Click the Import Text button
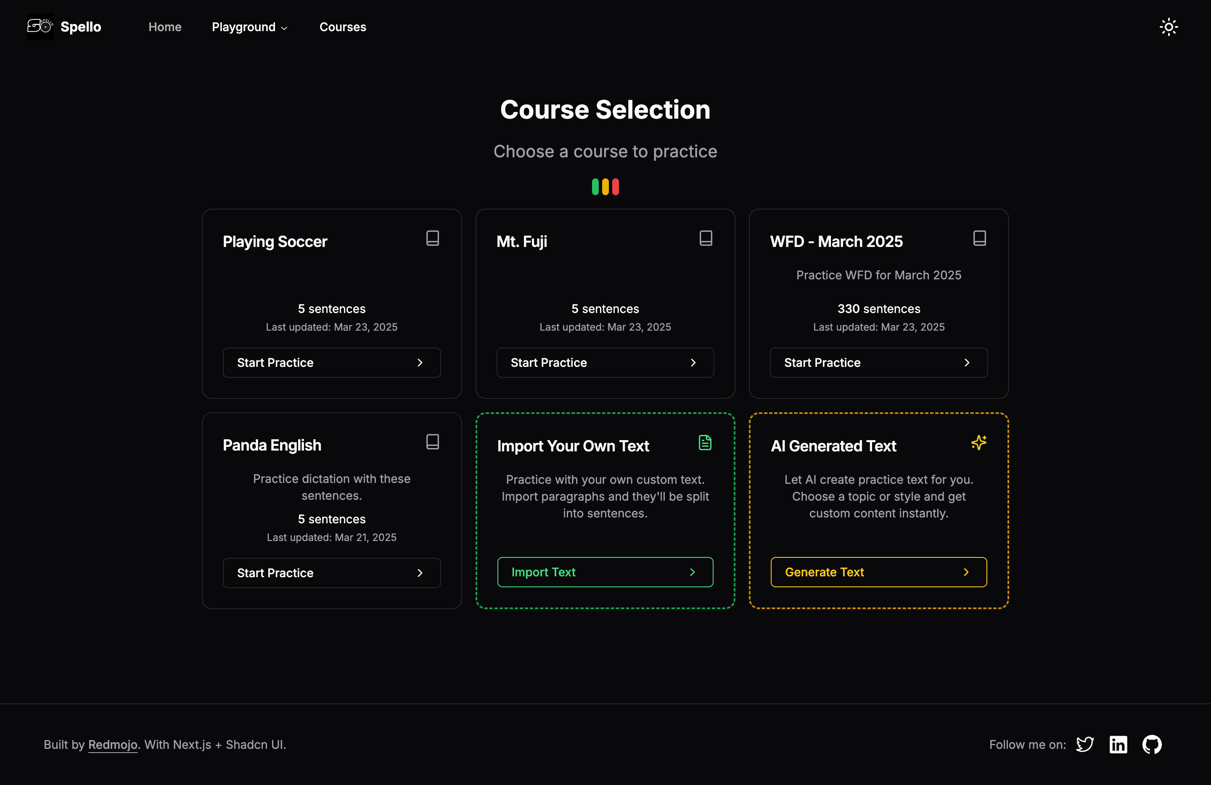This screenshot has width=1211, height=785. coord(605,572)
